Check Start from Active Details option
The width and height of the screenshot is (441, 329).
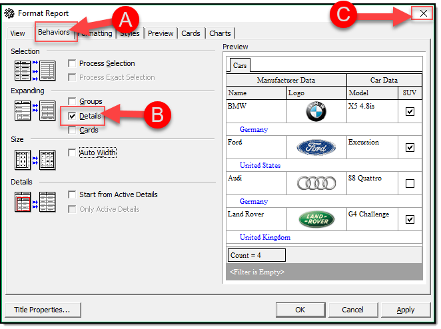tap(72, 194)
